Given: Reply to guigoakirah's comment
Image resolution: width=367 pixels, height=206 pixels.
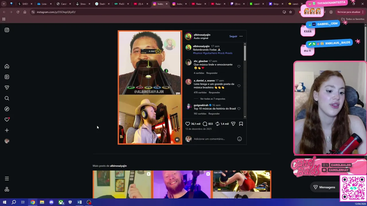Looking at the screenshot, I should tap(214, 114).
